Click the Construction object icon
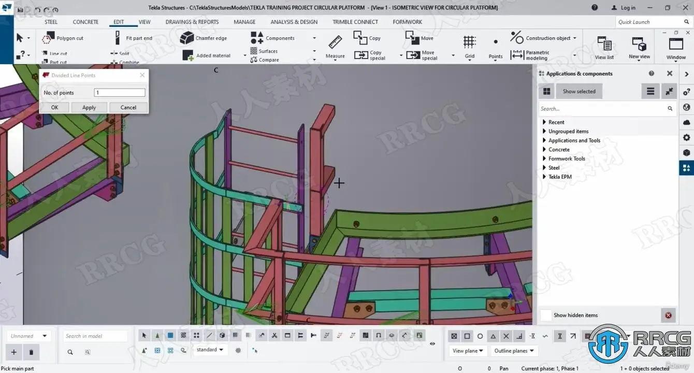The width and height of the screenshot is (694, 373). pyautogui.click(x=517, y=38)
